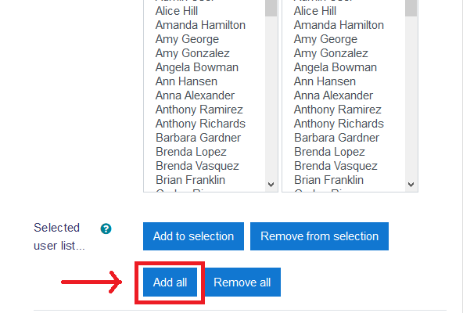Viewport: 463px width, 313px height.
Task: Select Barbara Gardner in left list
Action: (198, 138)
